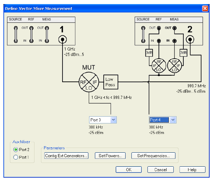Click Port 2 MEAS IN connector
This screenshot has width=212, height=180.
tap(174, 41)
